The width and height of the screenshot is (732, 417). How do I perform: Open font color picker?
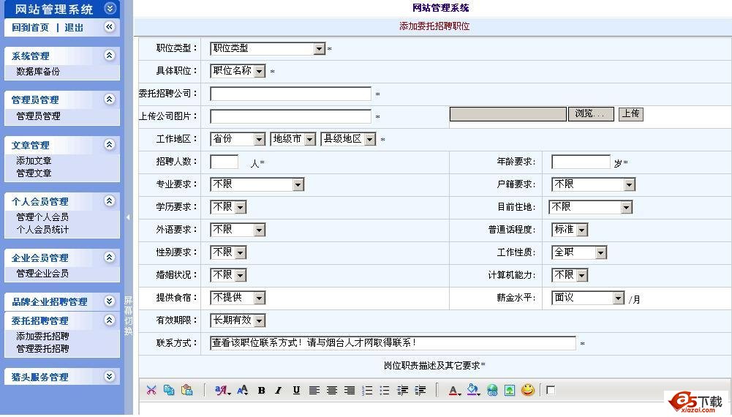[455, 391]
